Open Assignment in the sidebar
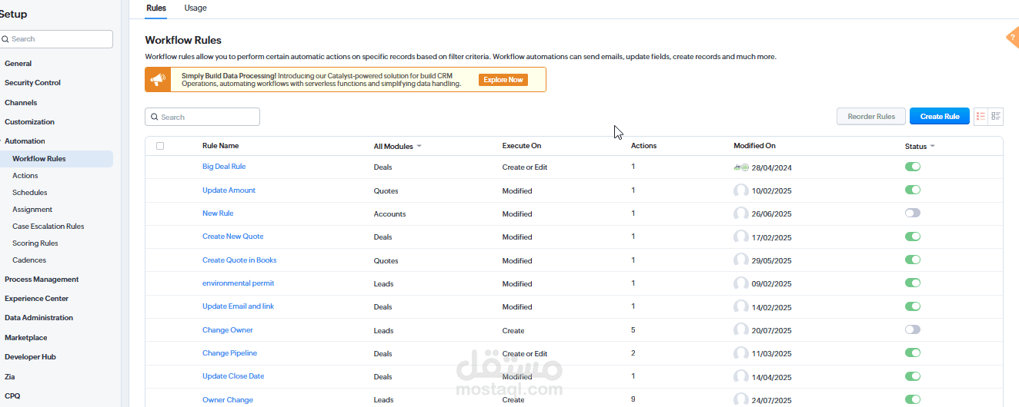The image size is (1019, 407). [x=32, y=210]
